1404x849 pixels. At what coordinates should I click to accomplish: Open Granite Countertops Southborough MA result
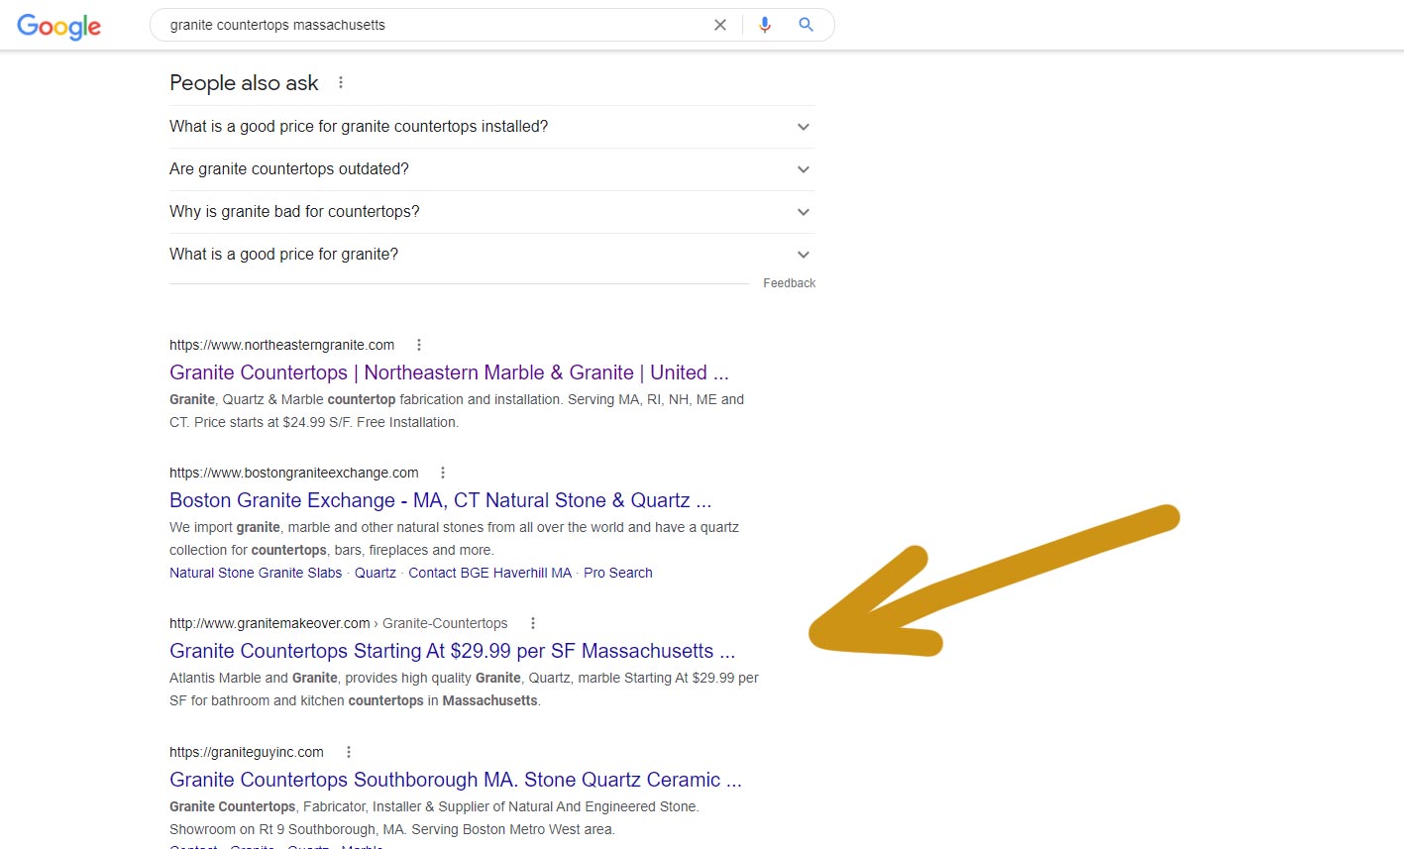(x=456, y=780)
